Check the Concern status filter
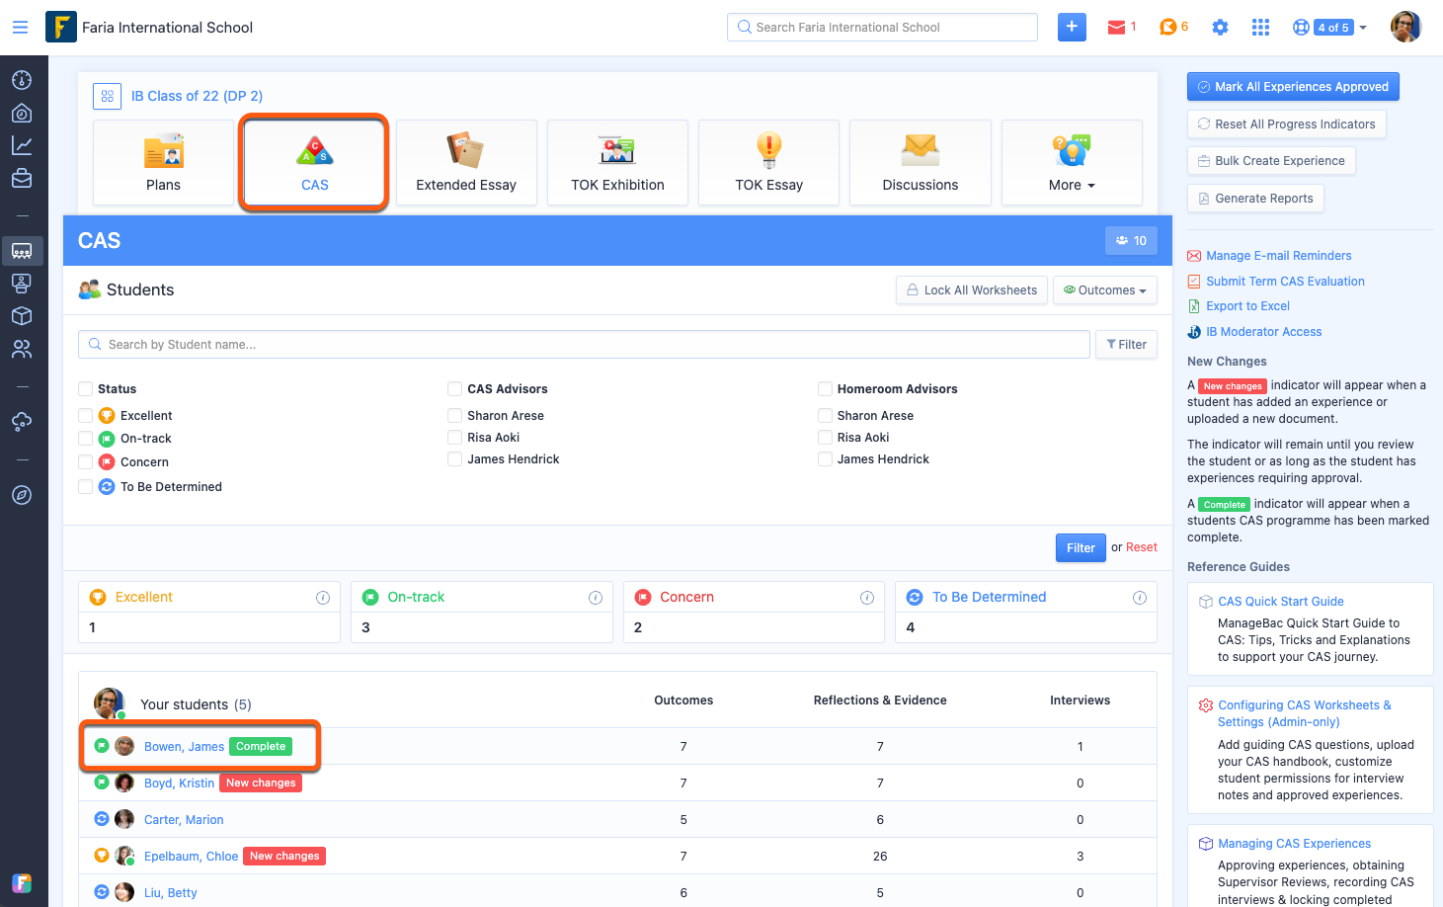This screenshot has width=1443, height=907. point(86,462)
